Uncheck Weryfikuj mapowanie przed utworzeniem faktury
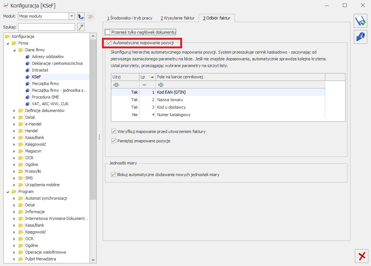This screenshot has height=266, width=371. click(x=114, y=132)
